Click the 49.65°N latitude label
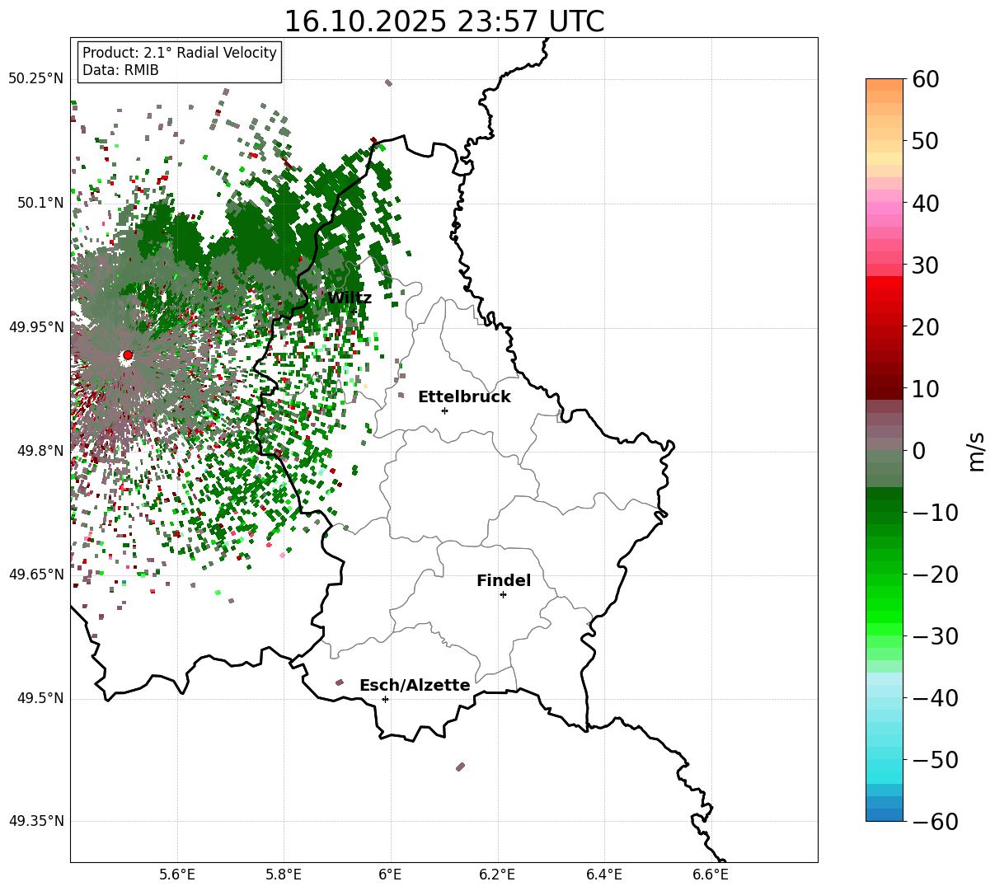The width and height of the screenshot is (995, 891). click(x=35, y=574)
